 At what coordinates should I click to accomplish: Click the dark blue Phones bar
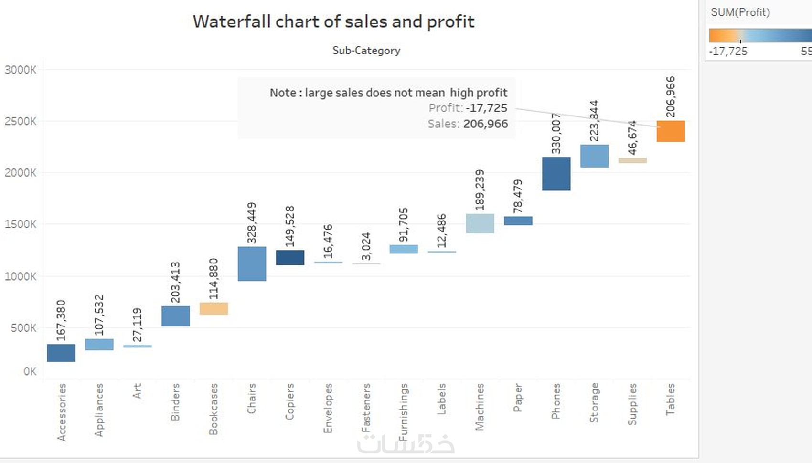coord(556,174)
